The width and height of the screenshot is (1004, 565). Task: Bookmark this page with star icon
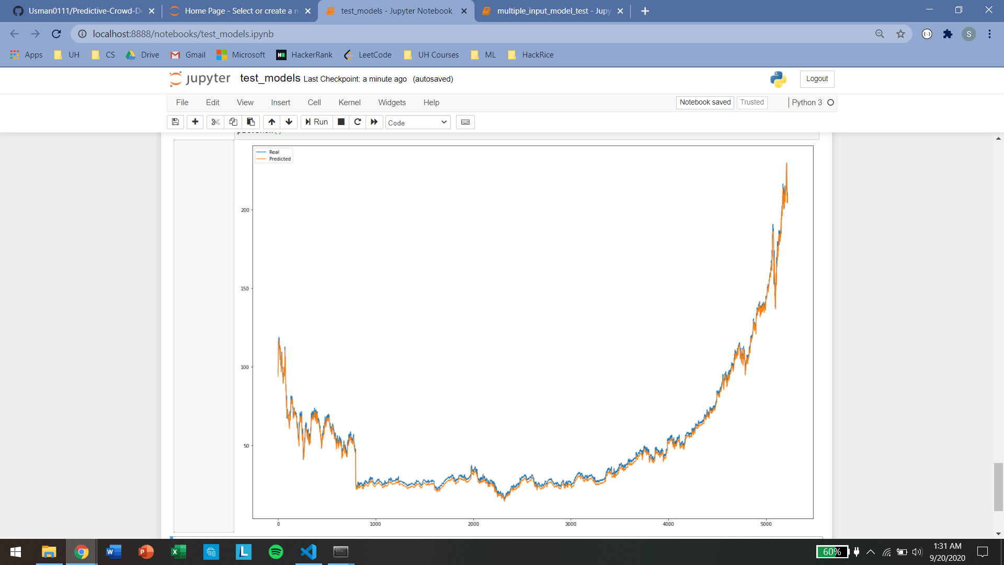tap(900, 34)
